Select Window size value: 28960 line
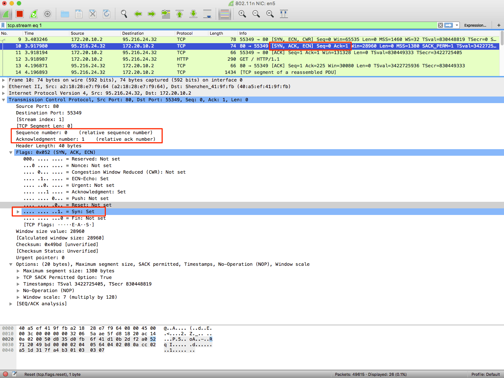The height and width of the screenshot is (378, 504). click(50, 231)
